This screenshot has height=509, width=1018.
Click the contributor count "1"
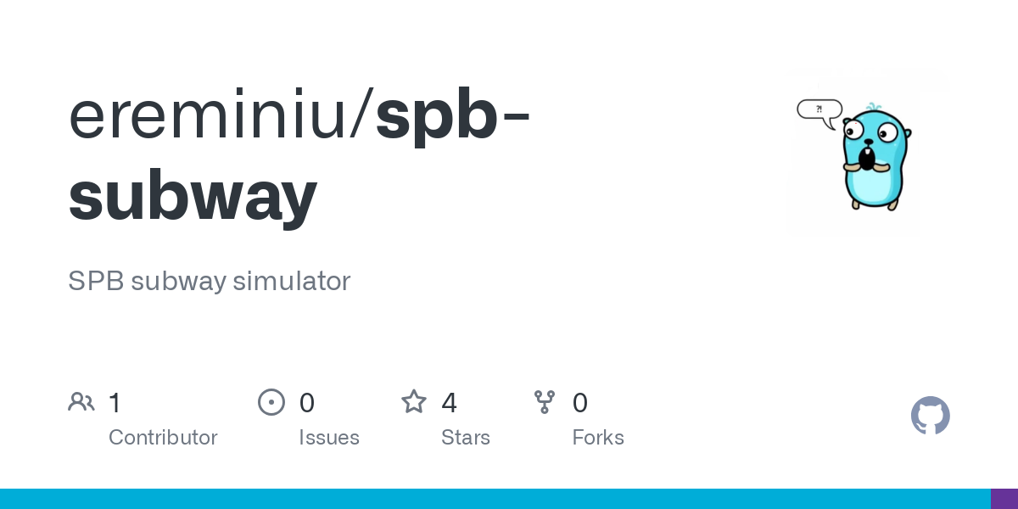tap(115, 403)
